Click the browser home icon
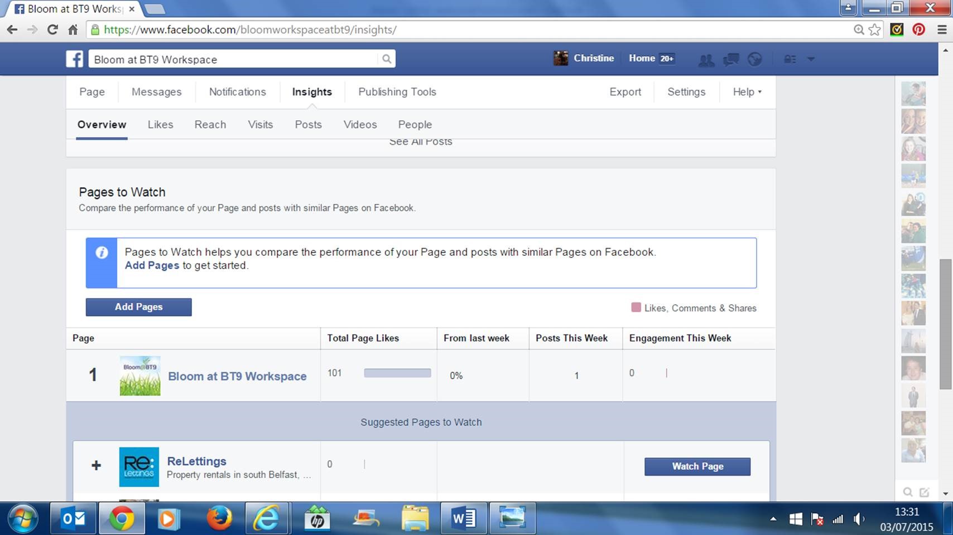Image resolution: width=953 pixels, height=535 pixels. click(73, 30)
